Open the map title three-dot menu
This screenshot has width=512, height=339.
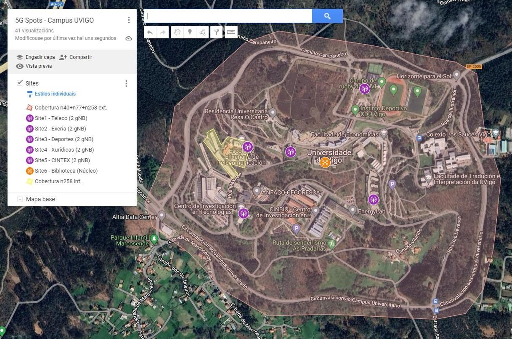tap(129, 20)
